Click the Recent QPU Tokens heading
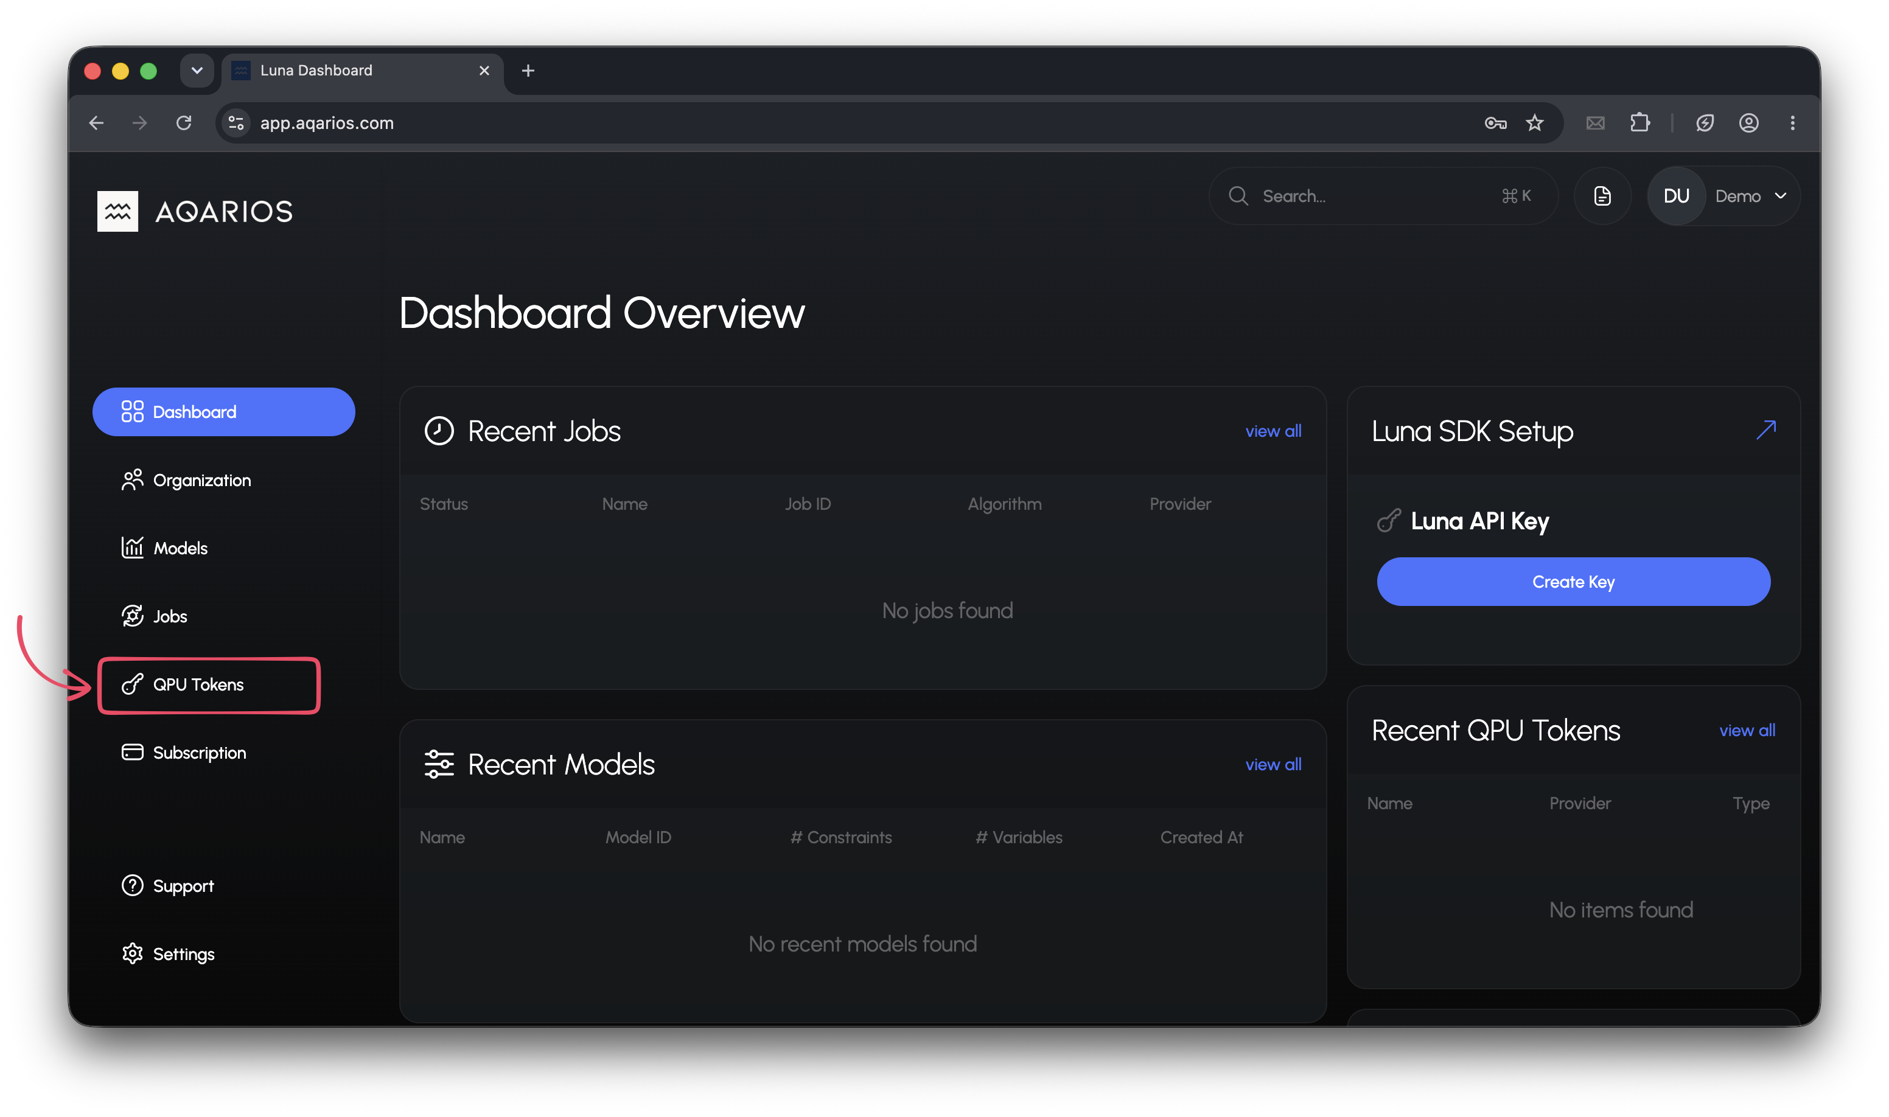Image resolution: width=1889 pixels, height=1117 pixels. click(1495, 730)
